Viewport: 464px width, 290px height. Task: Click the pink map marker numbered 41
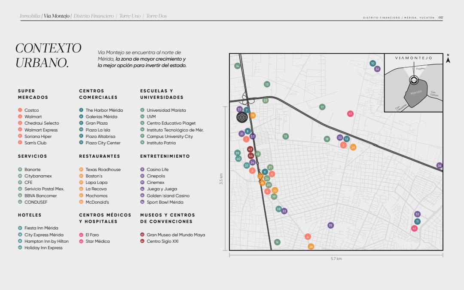pyautogui.click(x=350, y=113)
